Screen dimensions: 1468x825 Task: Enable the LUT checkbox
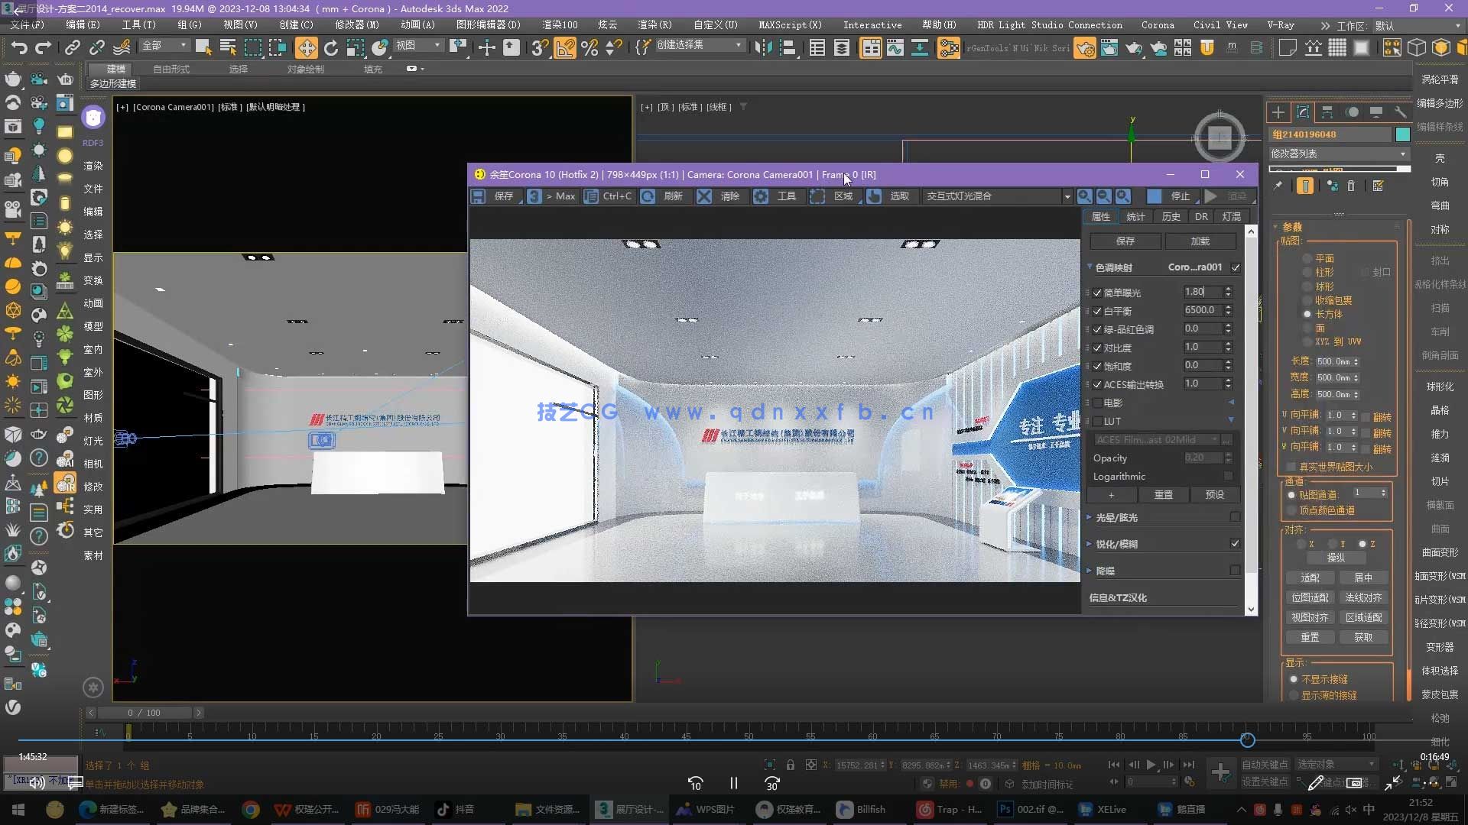coord(1097,421)
